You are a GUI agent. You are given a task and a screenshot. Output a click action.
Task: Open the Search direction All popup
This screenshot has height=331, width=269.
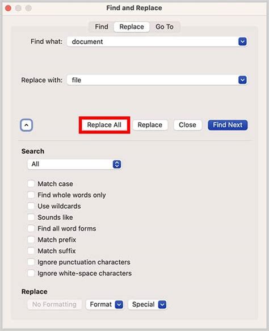tap(74, 164)
